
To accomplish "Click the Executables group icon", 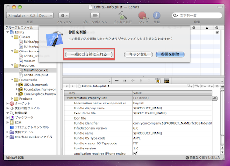I will 11,109.
